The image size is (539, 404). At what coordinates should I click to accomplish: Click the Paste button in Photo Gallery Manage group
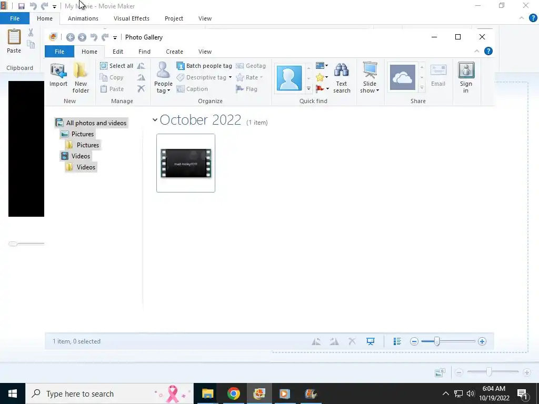(112, 89)
